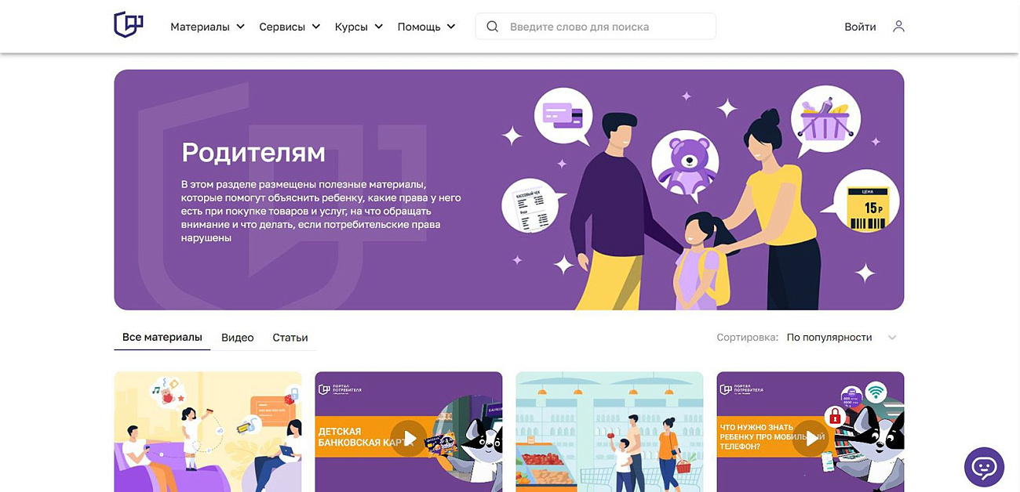Play the video about мобильный телефон
The image size is (1020, 492).
click(x=811, y=439)
